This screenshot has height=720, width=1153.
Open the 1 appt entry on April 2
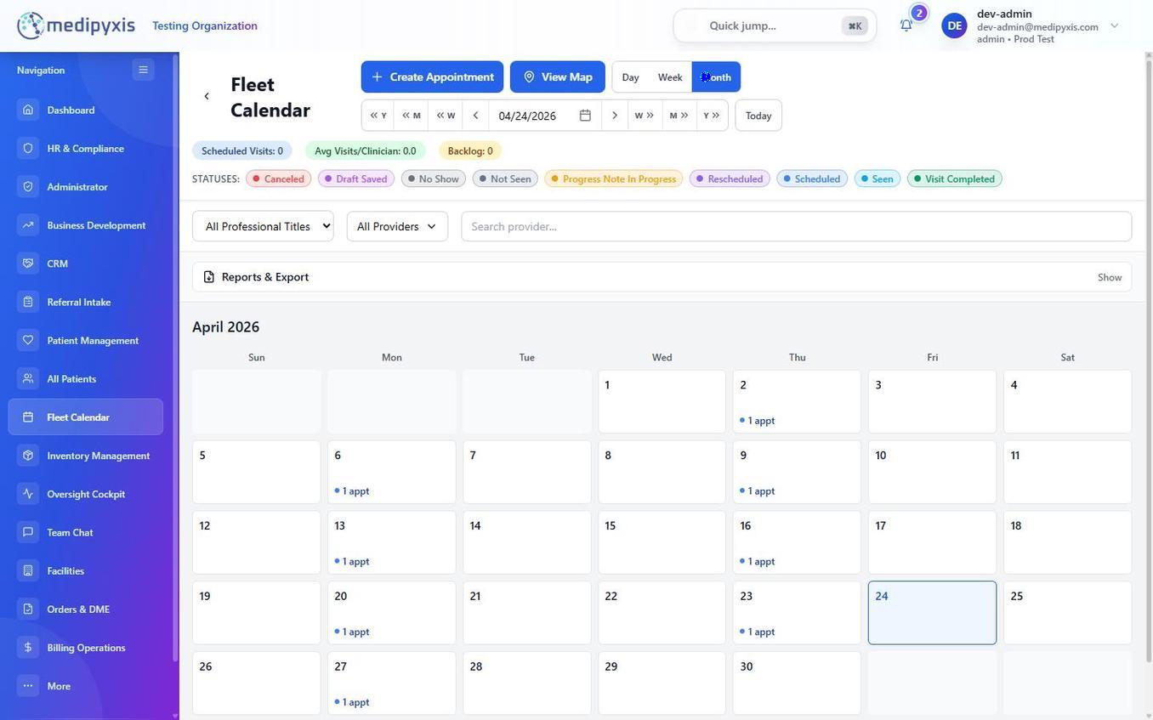coord(758,421)
